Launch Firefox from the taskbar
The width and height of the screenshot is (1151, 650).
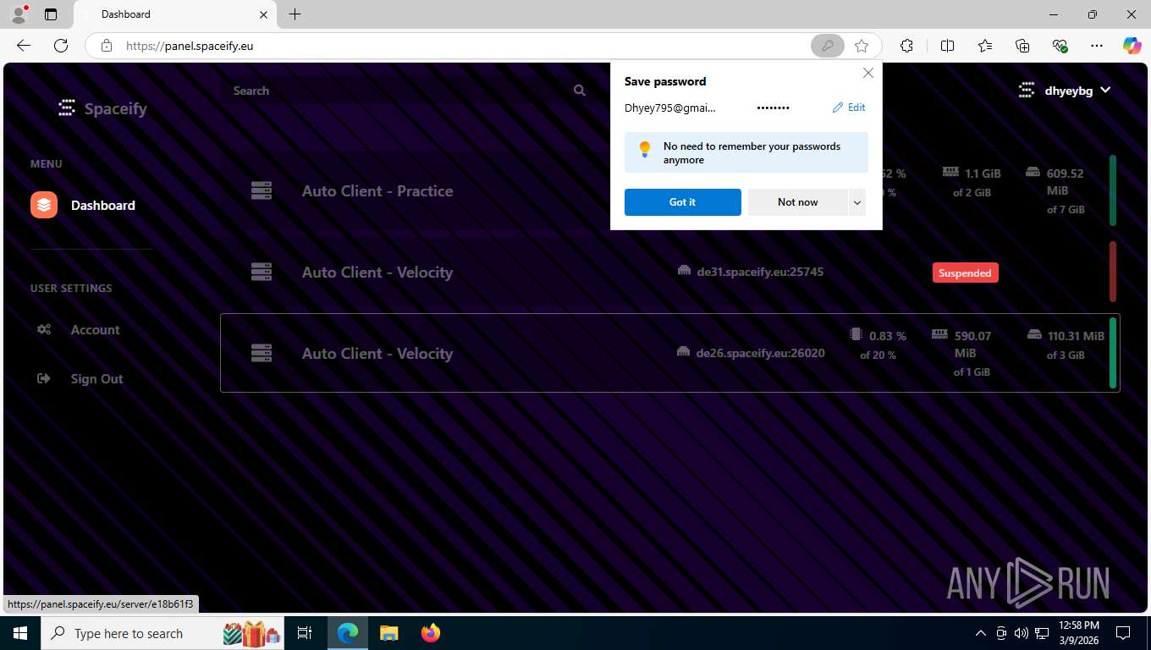coord(431,633)
